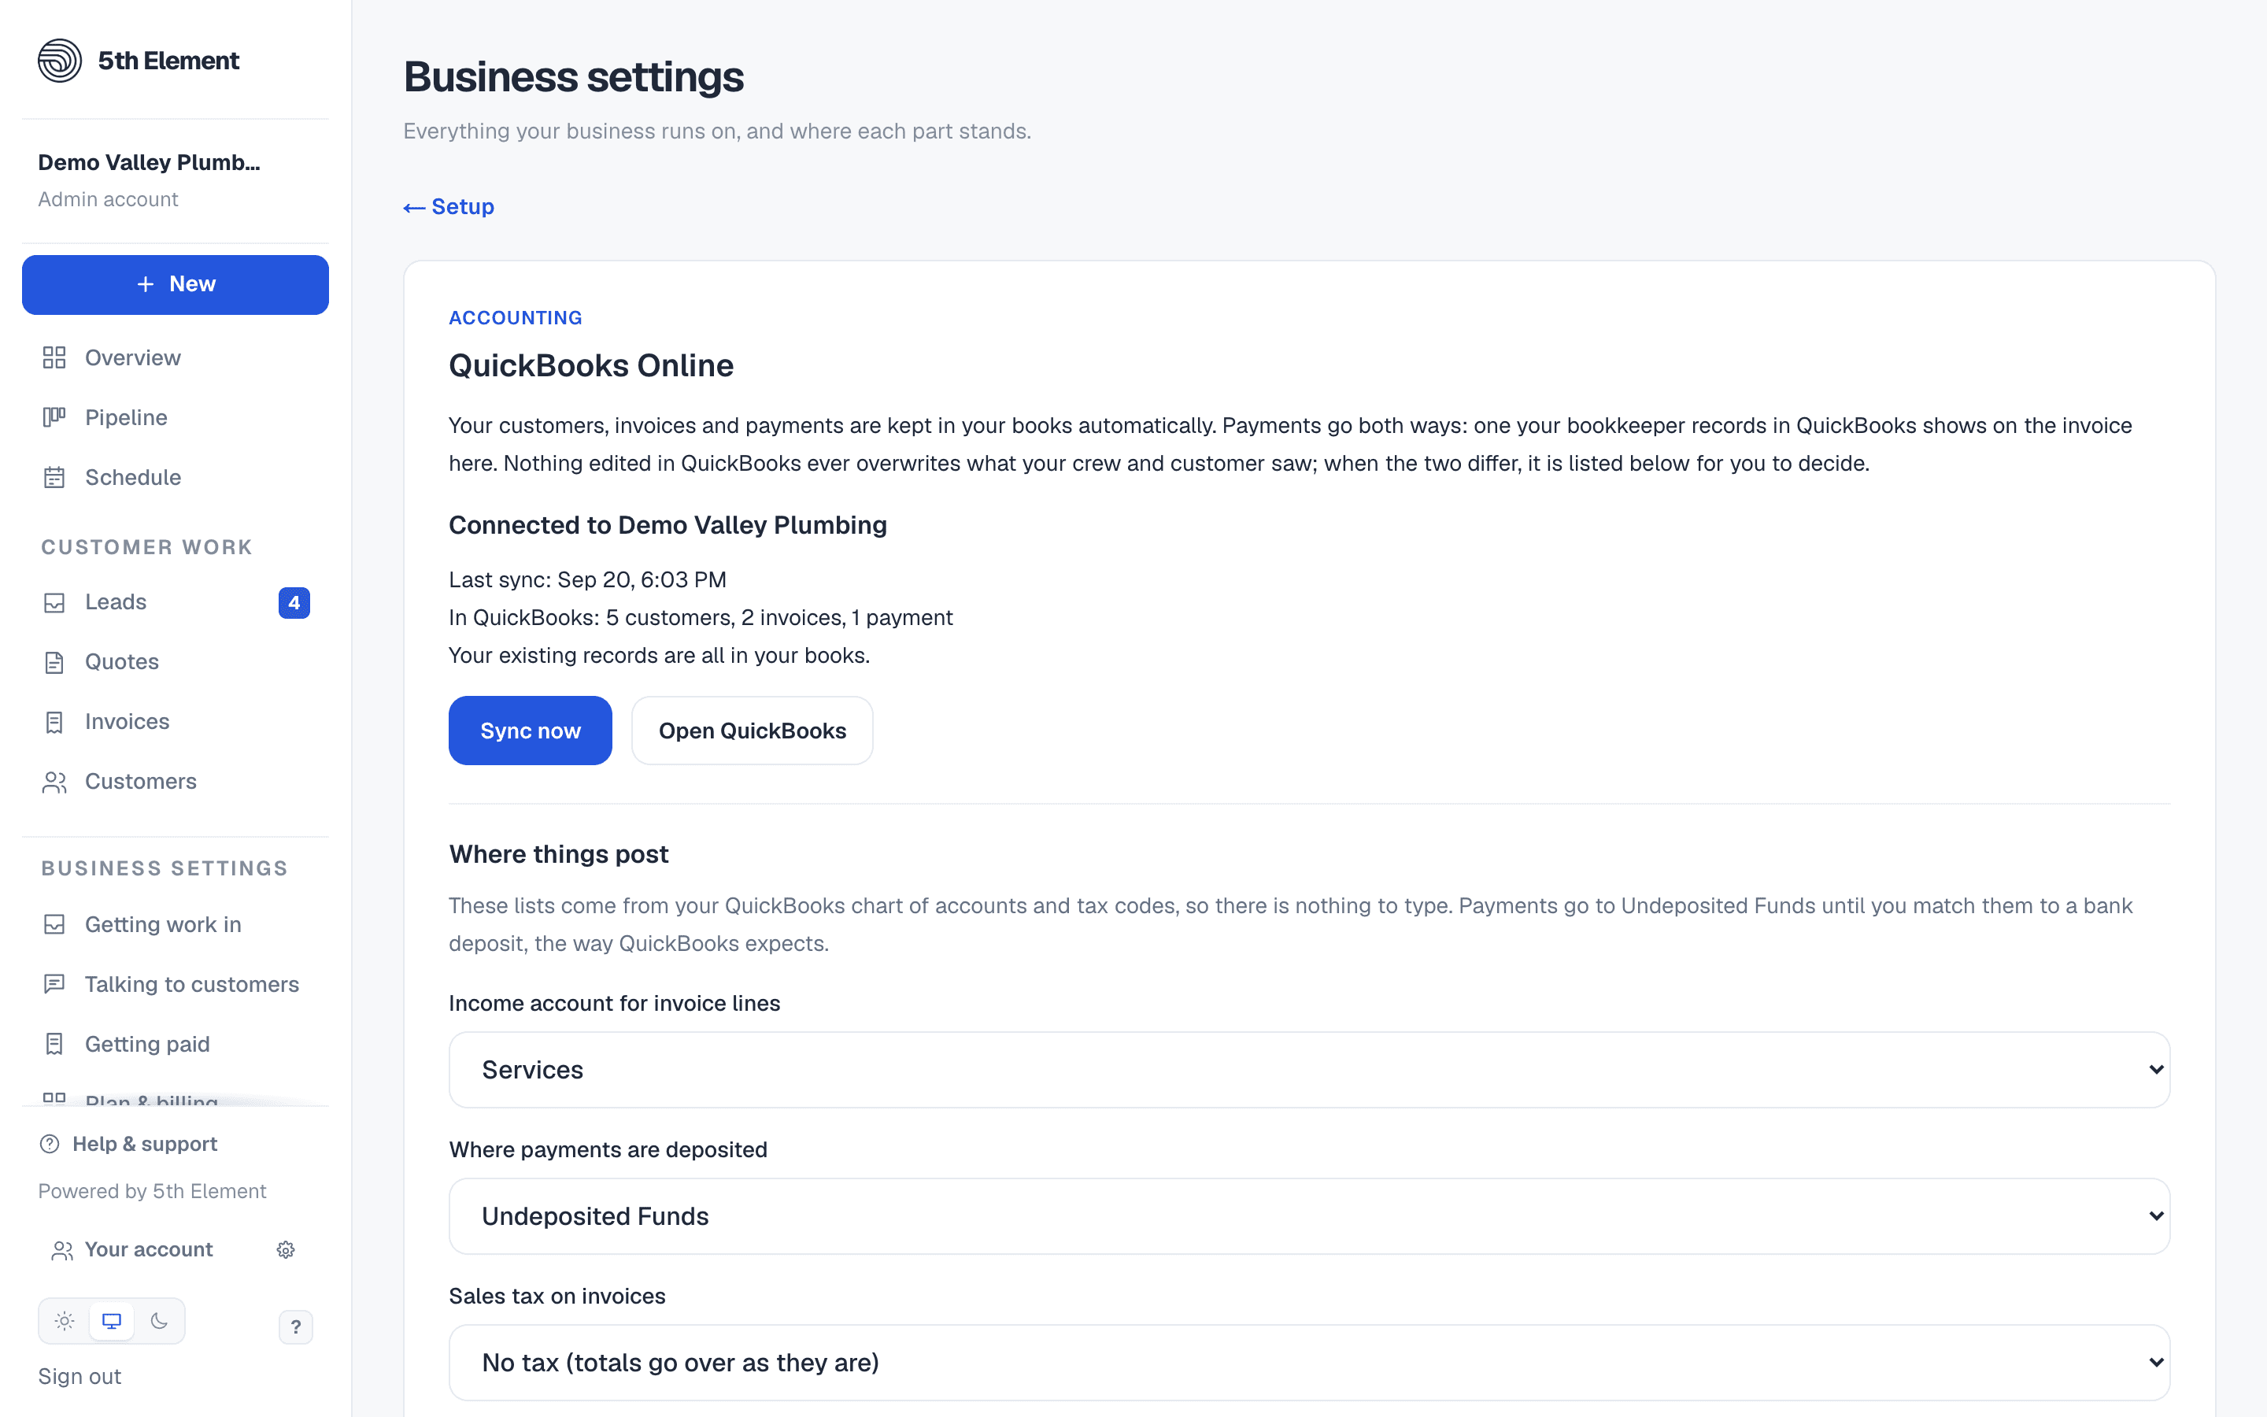Screen dimensions: 2267x1417
Task: Click the Business settings page title
Action: tap(573, 77)
